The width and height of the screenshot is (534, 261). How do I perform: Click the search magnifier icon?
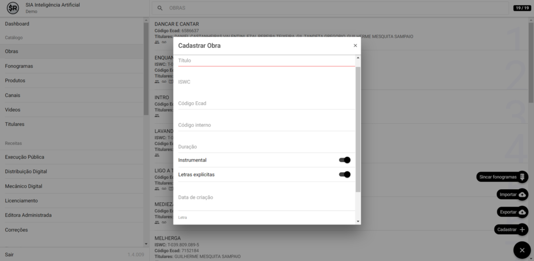pos(160,8)
